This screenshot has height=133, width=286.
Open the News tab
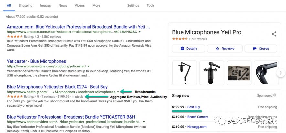pos(63,6)
